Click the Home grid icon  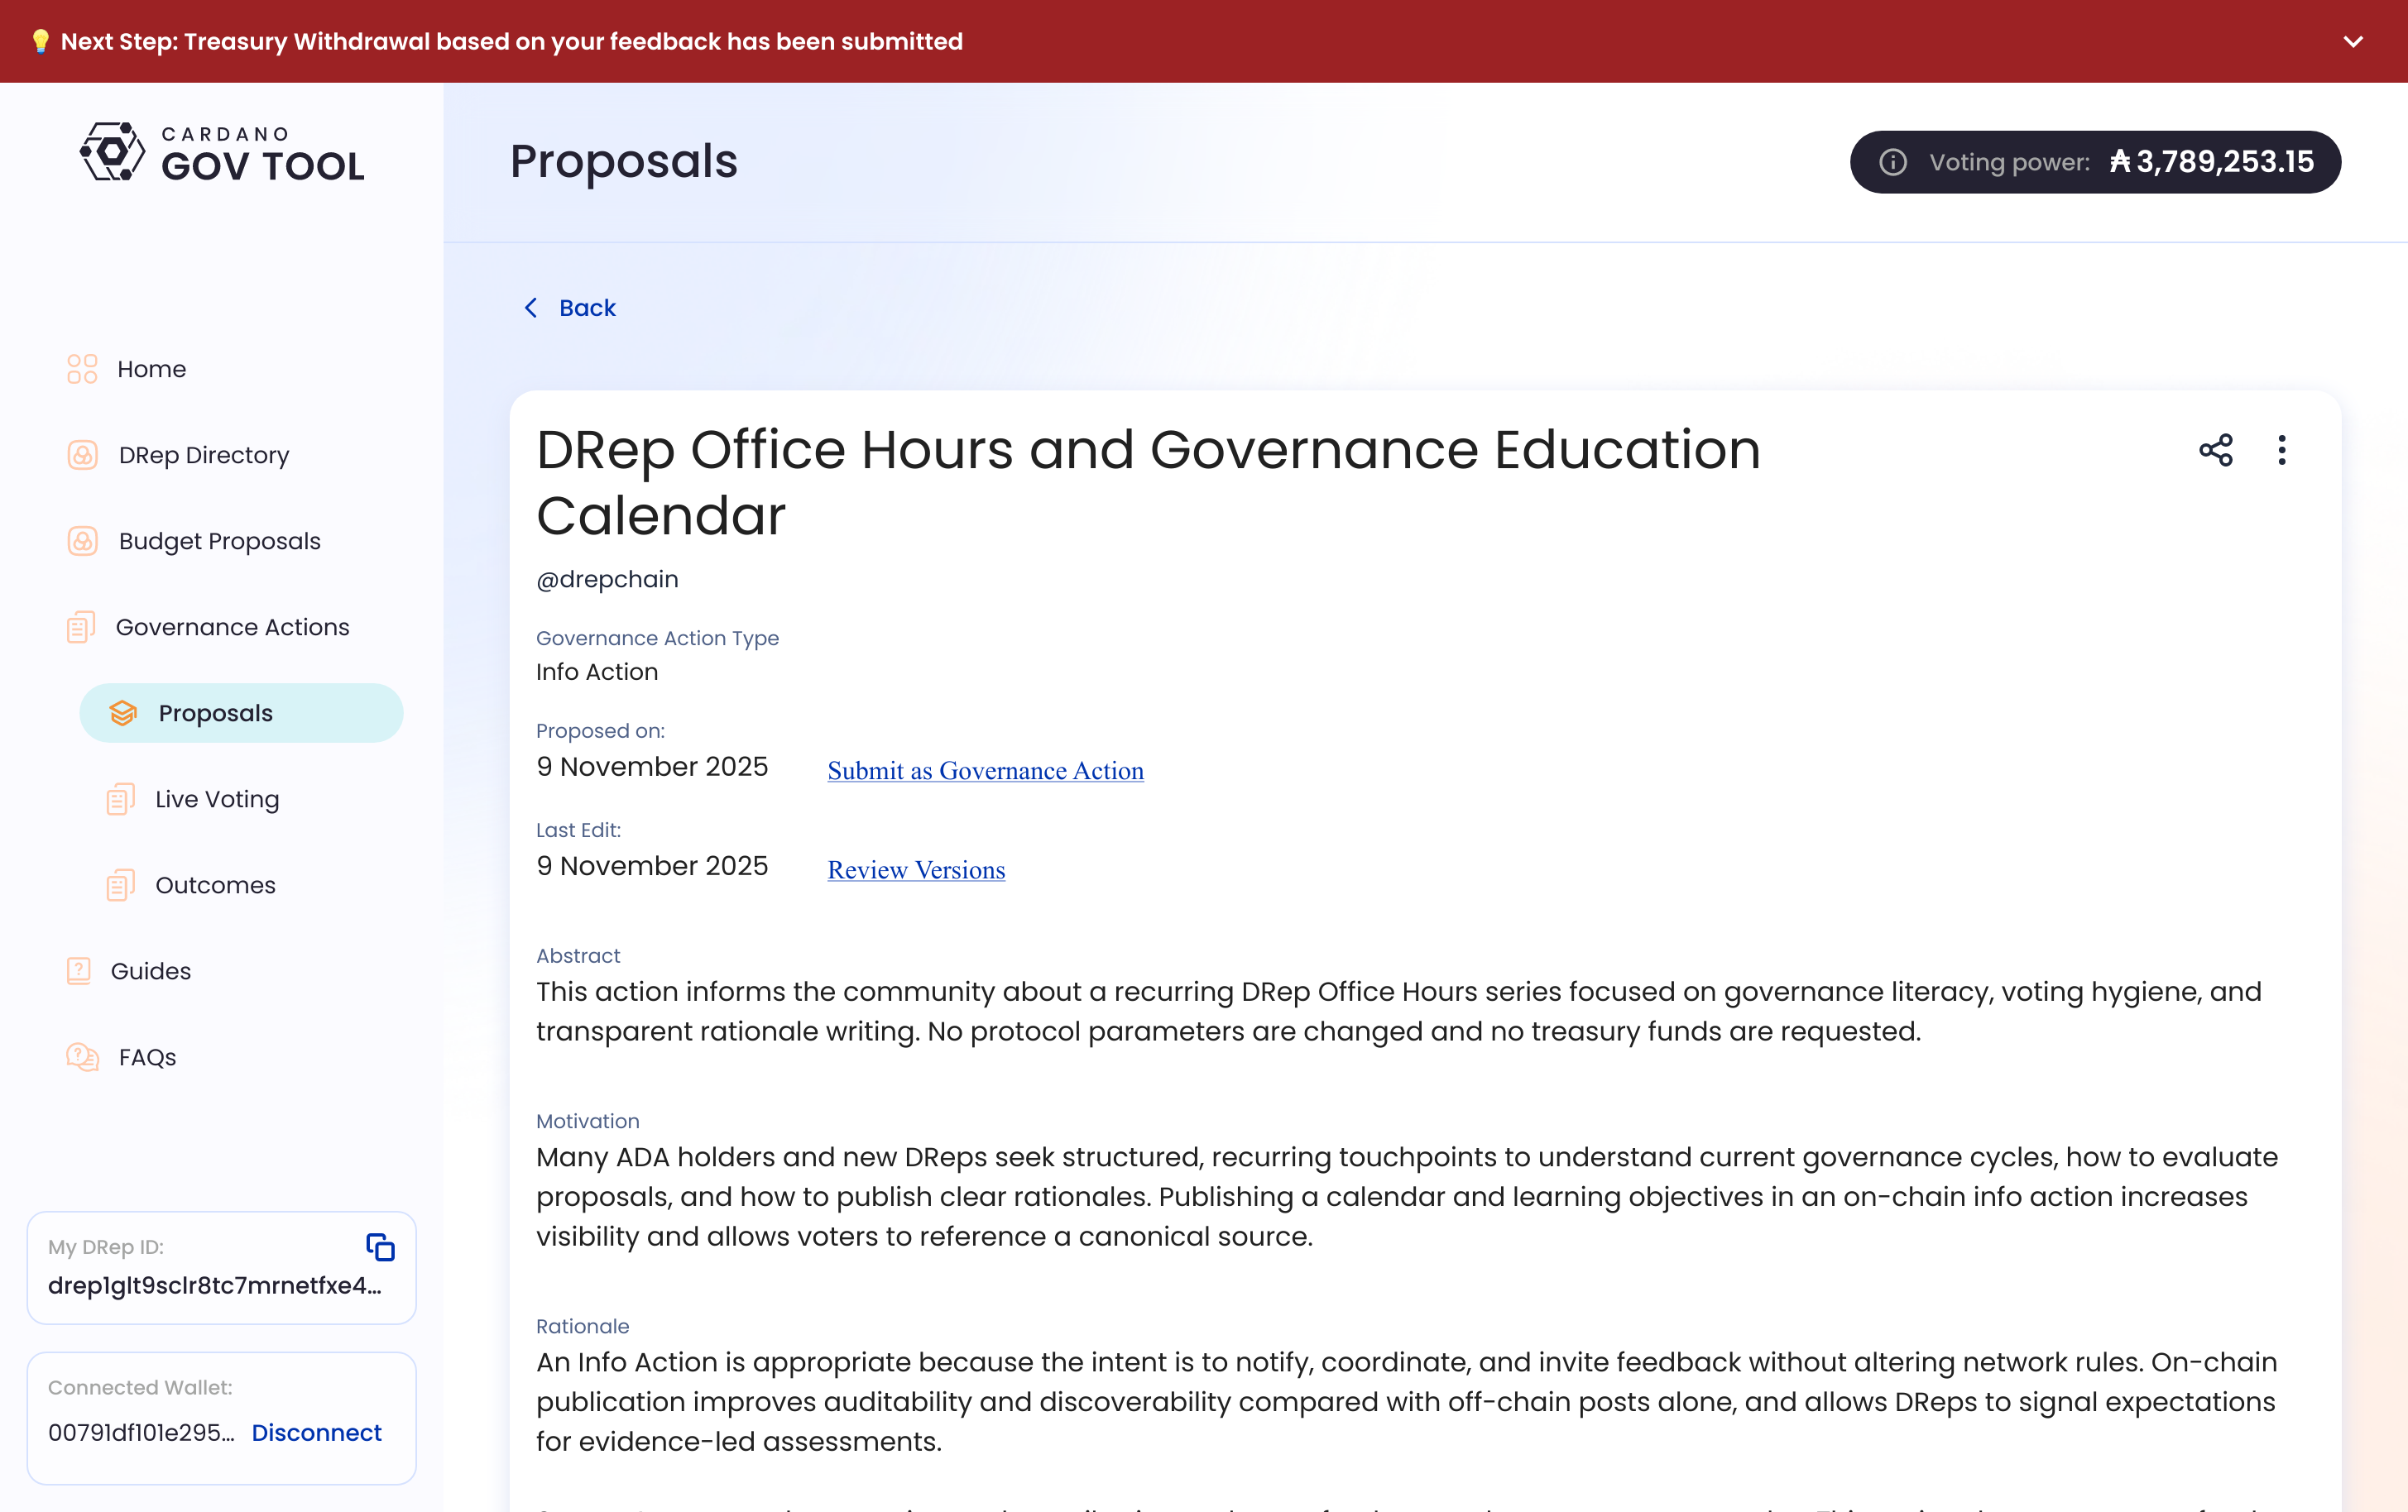click(82, 369)
